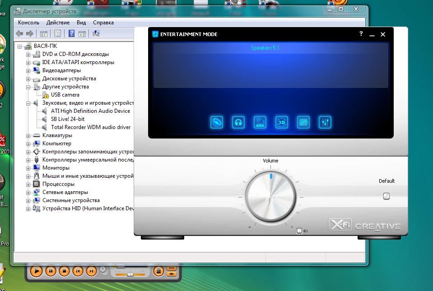Toggle the Default checkbox in the Creative panel
This screenshot has width=433, height=291.
click(x=386, y=196)
